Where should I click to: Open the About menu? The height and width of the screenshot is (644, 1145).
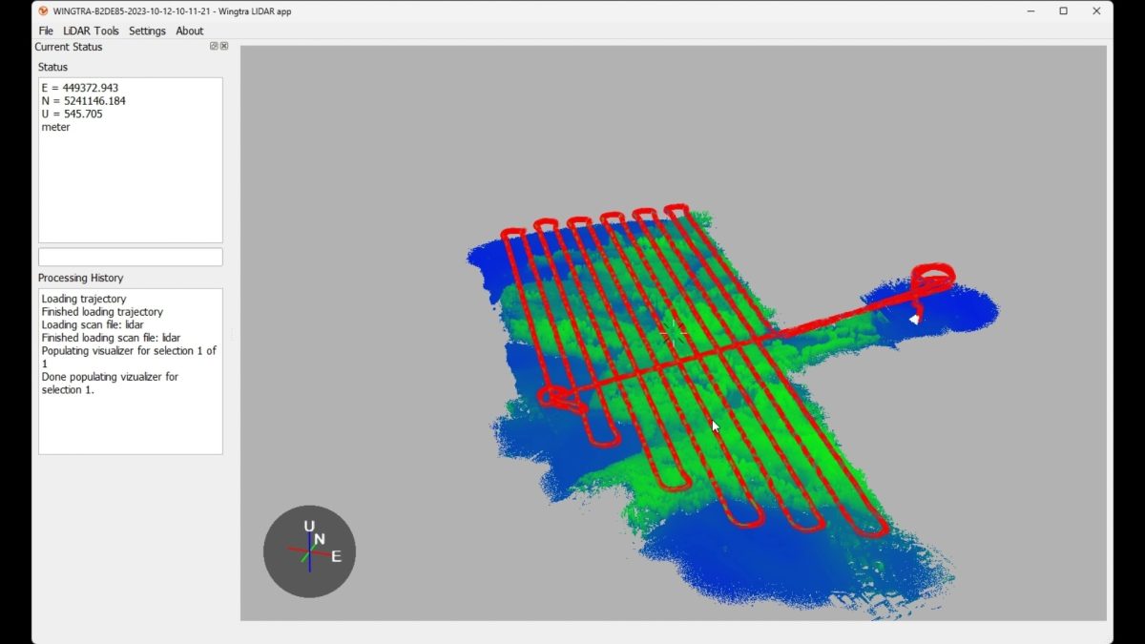(x=189, y=31)
